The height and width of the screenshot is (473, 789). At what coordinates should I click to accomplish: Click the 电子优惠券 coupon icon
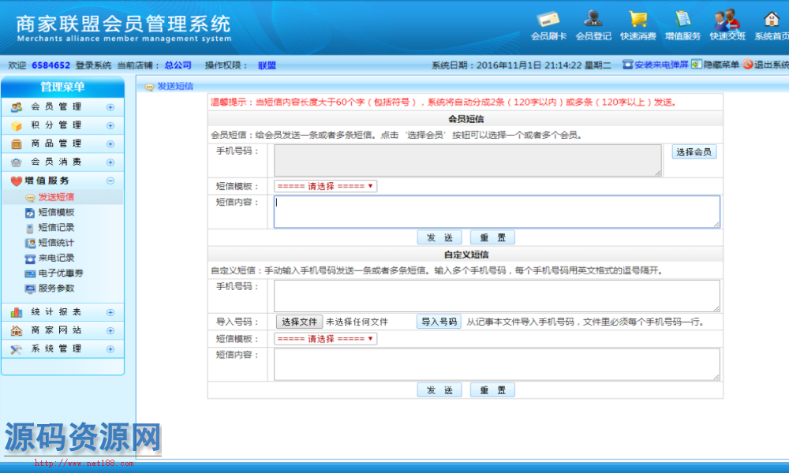click(x=30, y=274)
